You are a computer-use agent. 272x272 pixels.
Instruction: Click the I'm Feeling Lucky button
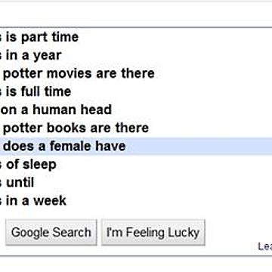(x=153, y=232)
